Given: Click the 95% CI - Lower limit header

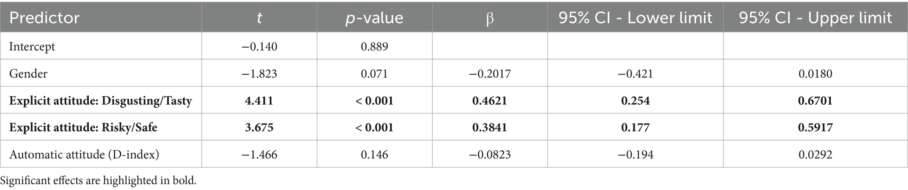Looking at the screenshot, I should [x=635, y=18].
